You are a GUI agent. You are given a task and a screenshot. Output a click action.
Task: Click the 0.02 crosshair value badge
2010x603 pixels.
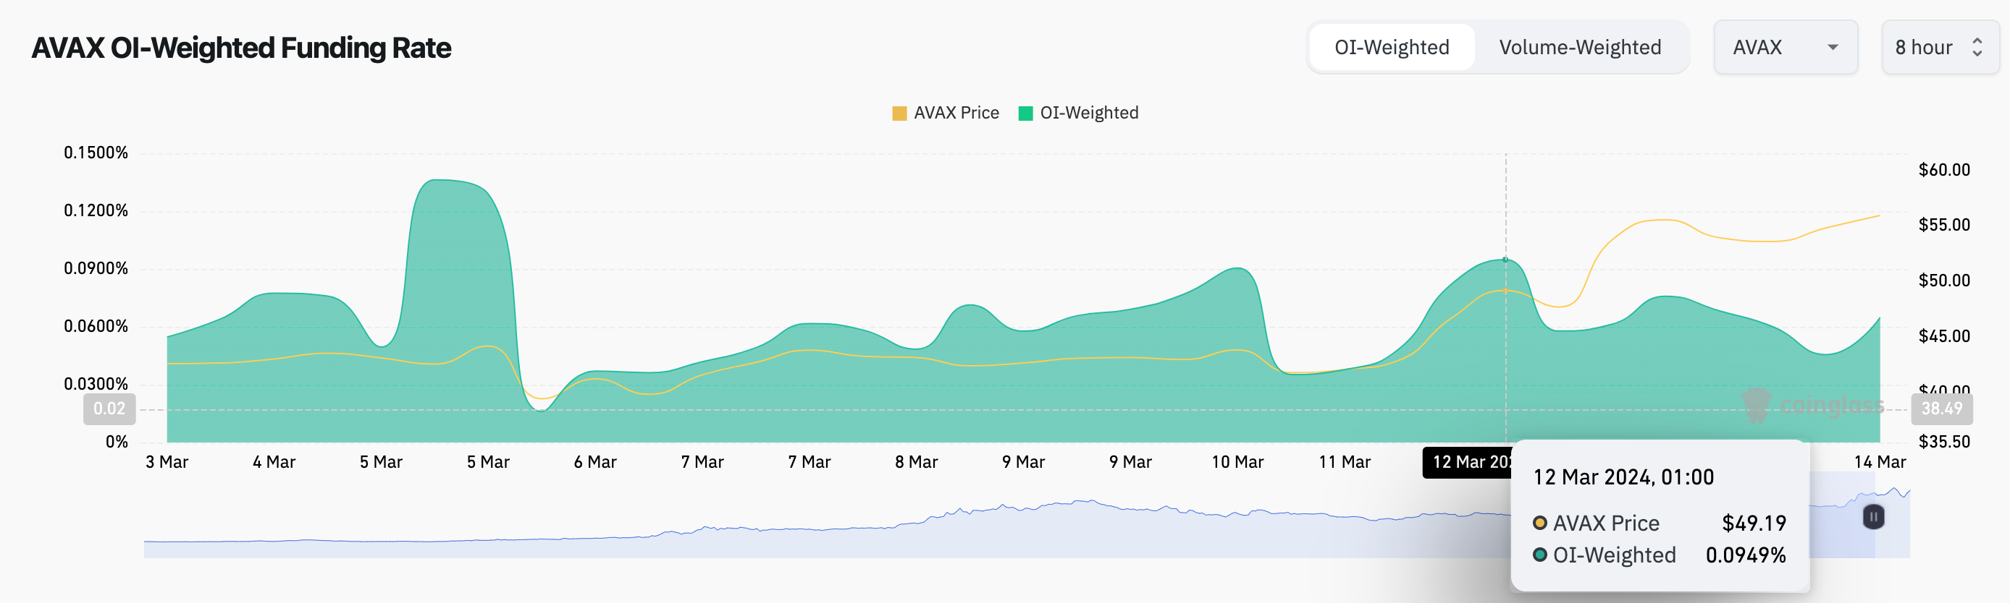coord(109,409)
